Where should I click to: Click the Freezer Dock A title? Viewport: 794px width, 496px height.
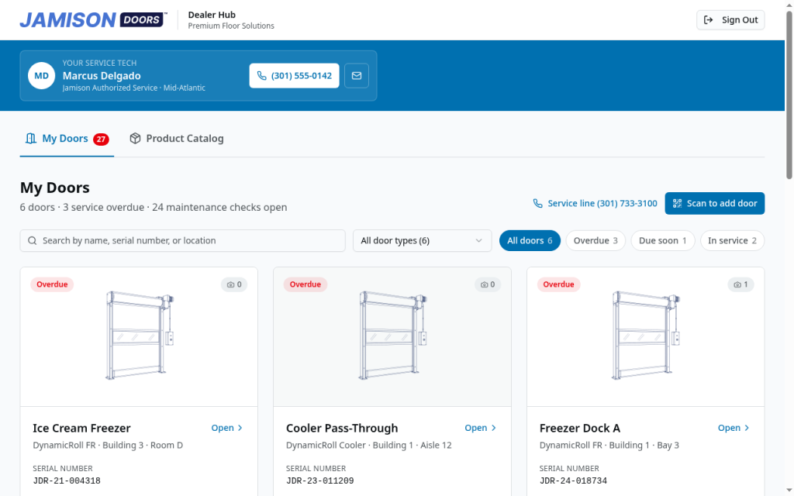(x=580, y=428)
